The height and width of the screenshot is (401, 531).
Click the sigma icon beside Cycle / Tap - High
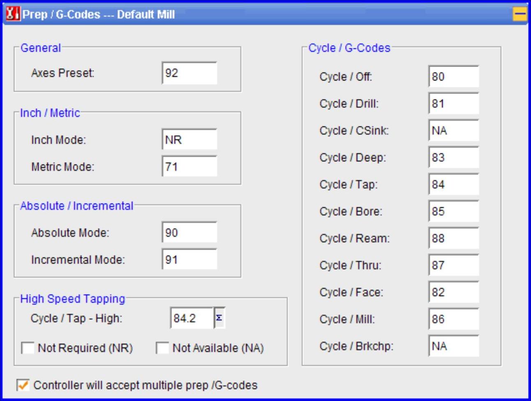219,318
